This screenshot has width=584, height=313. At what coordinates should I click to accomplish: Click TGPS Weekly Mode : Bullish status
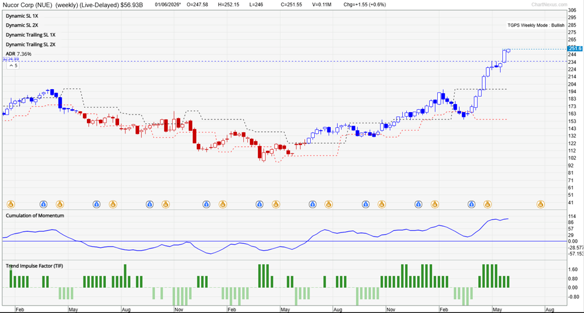(x=536, y=25)
